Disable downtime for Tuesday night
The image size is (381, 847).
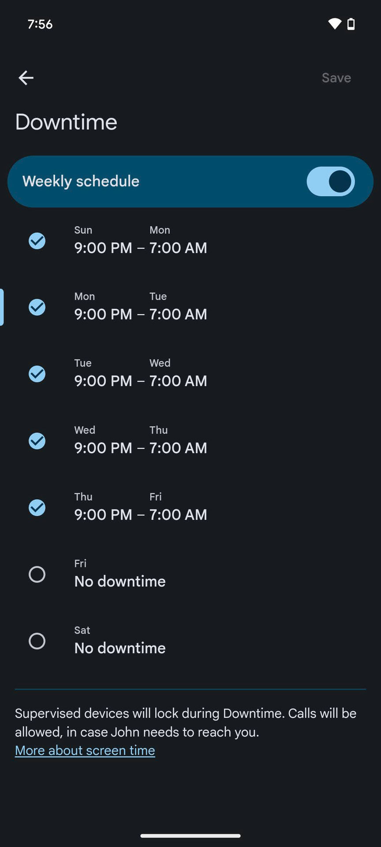click(x=37, y=374)
